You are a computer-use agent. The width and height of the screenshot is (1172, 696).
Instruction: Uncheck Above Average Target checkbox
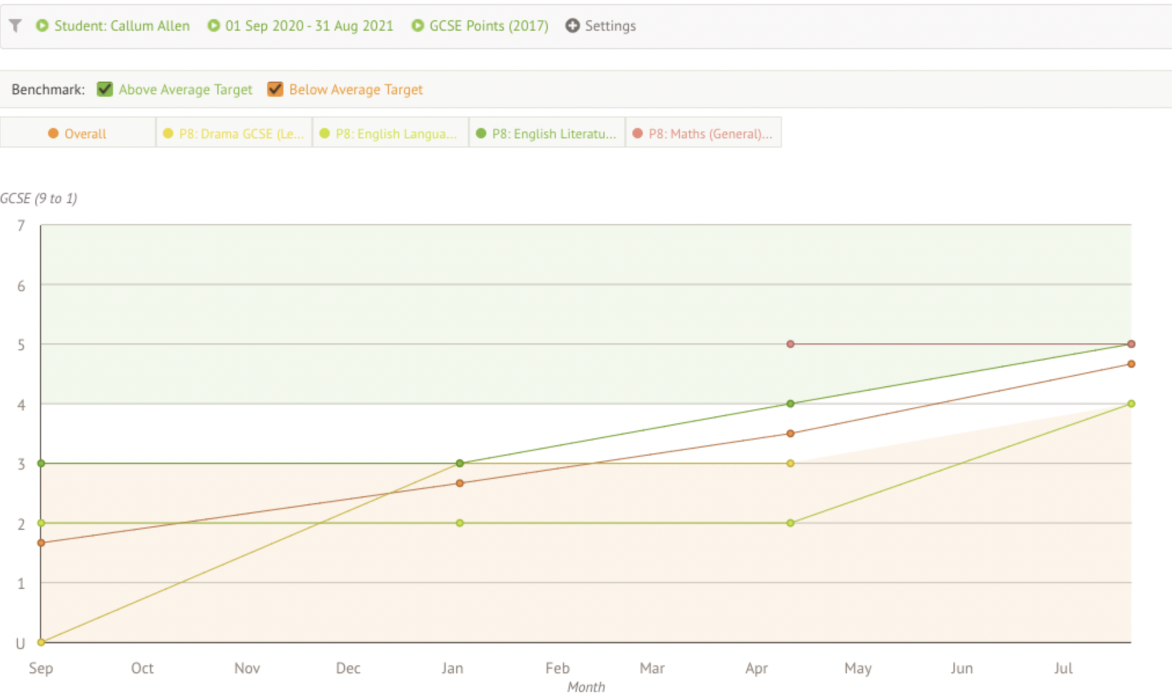tap(105, 89)
